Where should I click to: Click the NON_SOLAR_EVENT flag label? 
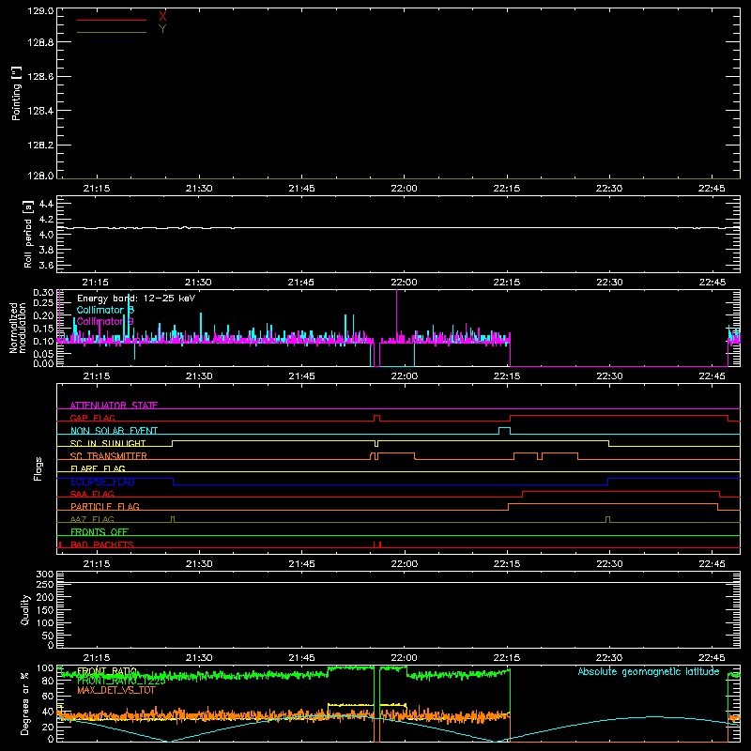pyautogui.click(x=114, y=431)
